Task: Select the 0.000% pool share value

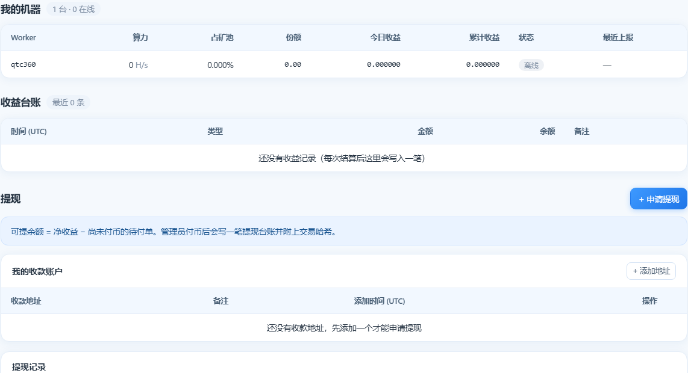Action: point(220,66)
